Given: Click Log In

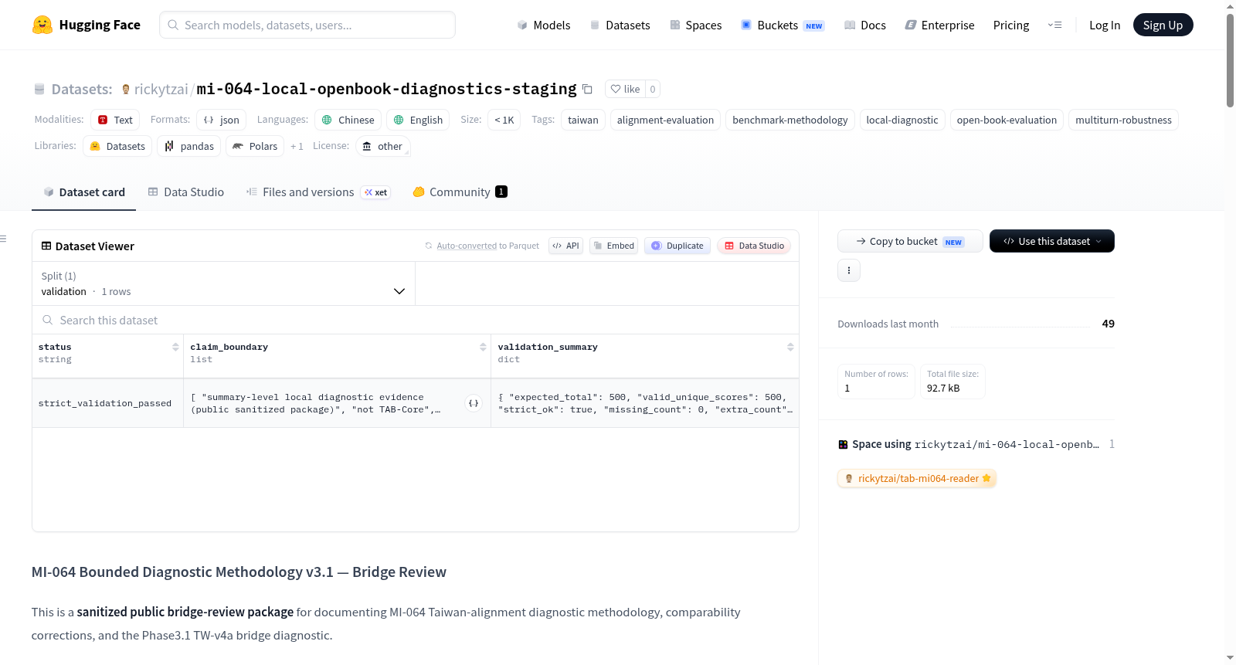Looking at the screenshot, I should click(x=1104, y=25).
